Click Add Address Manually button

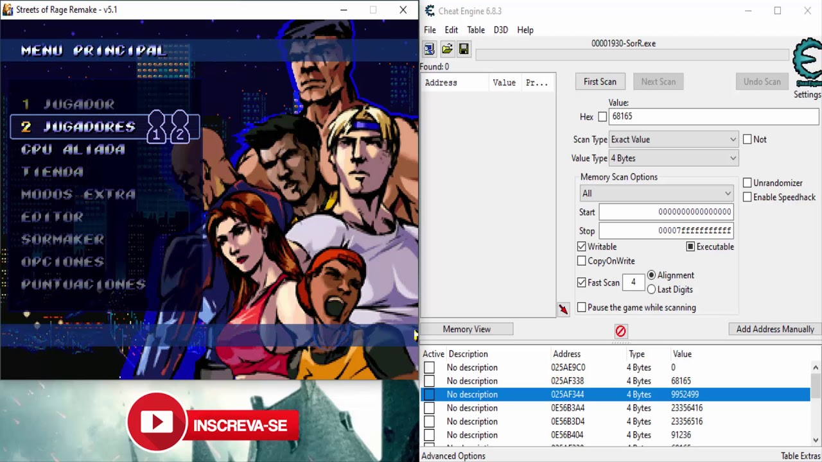tap(775, 329)
